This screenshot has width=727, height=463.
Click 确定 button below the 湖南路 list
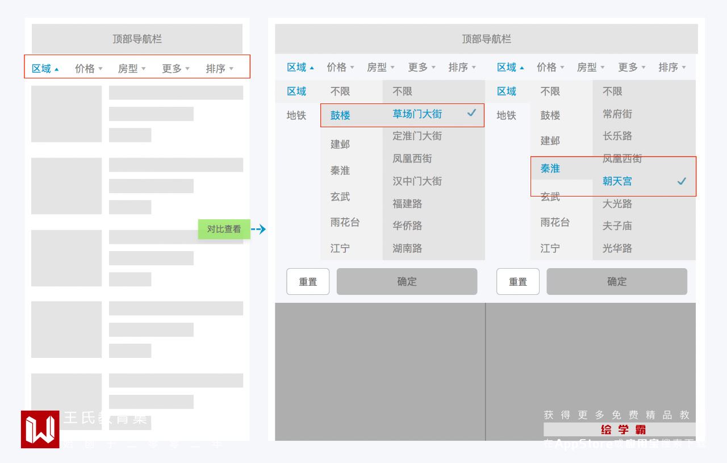click(x=407, y=281)
